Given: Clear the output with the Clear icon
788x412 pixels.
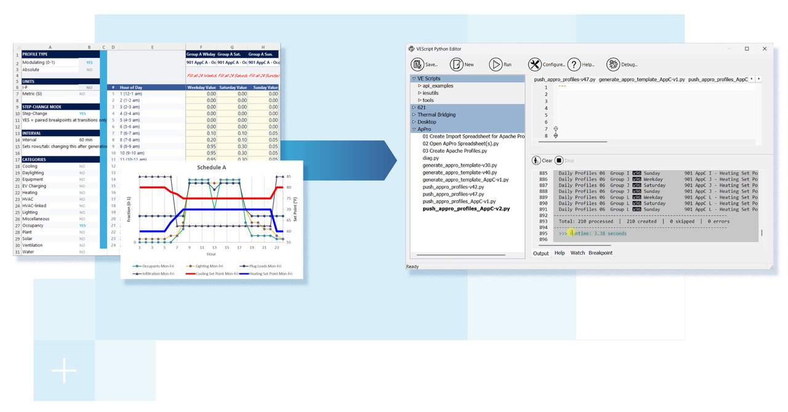Looking at the screenshot, I should click(536, 160).
